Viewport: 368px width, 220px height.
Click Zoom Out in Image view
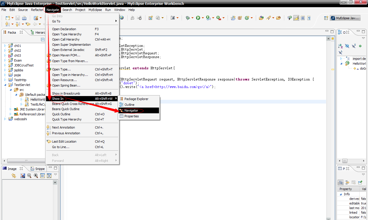29,176
